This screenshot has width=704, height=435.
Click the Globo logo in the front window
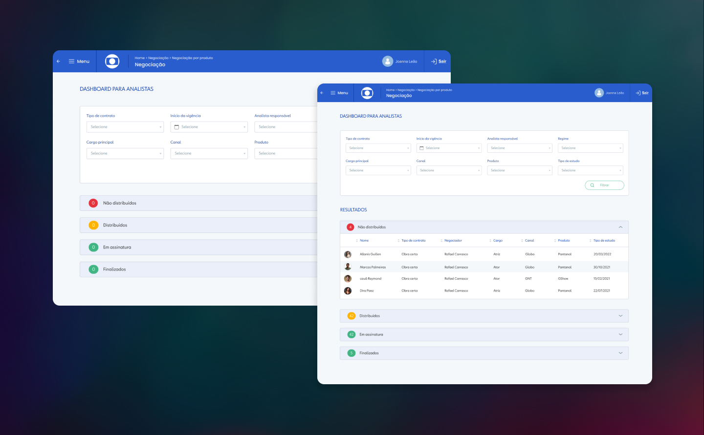[x=367, y=93]
